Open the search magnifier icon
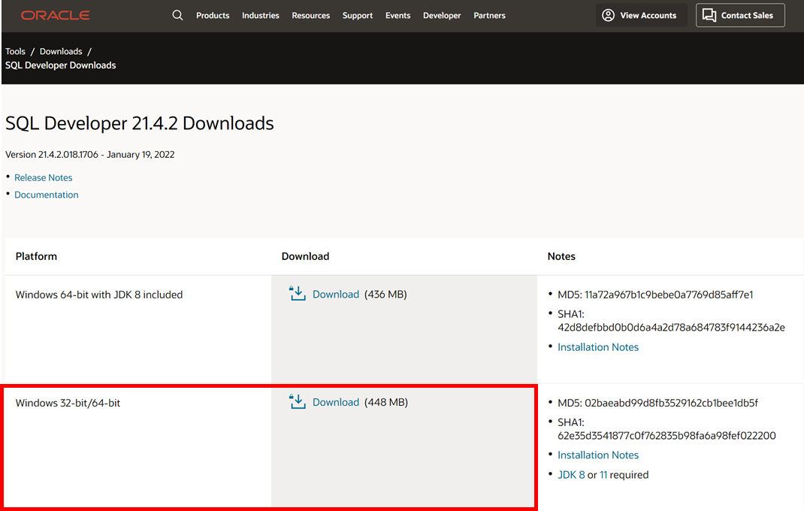804x511 pixels. pyautogui.click(x=177, y=15)
